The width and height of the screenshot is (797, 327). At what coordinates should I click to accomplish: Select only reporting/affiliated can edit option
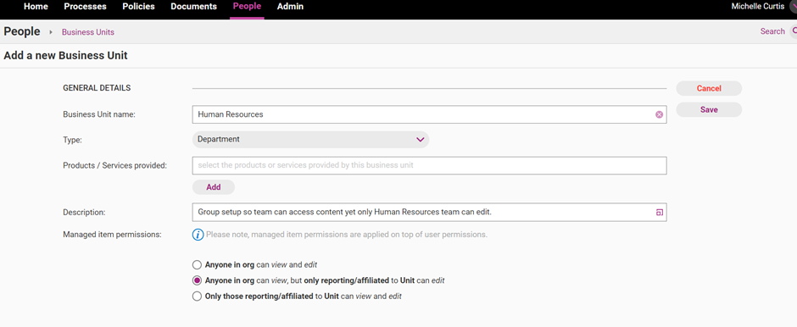tap(197, 280)
